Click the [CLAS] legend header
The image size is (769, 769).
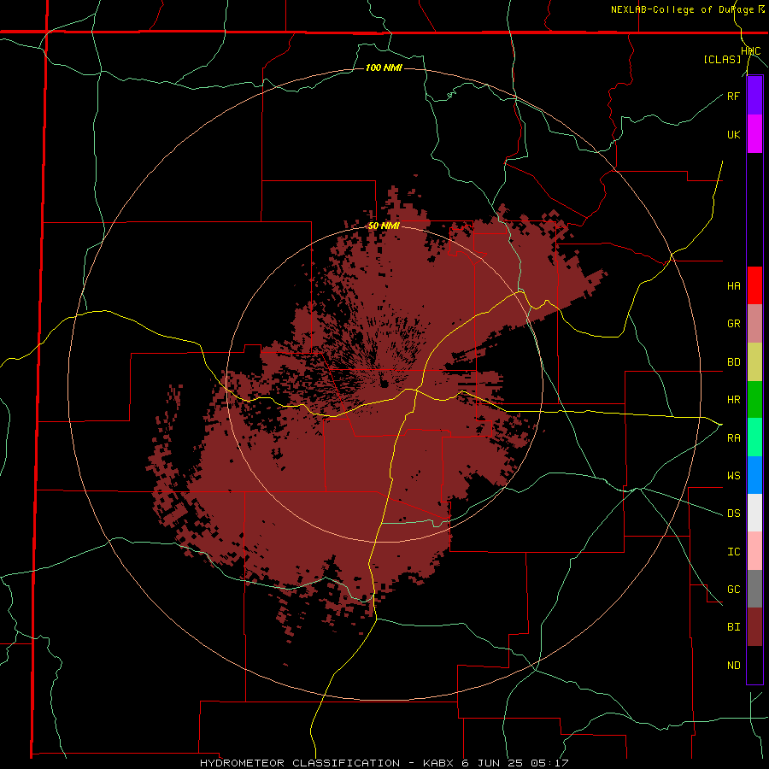tap(722, 59)
